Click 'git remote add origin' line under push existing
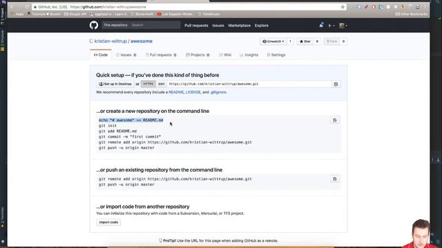The image size is (442, 248). 175,179
